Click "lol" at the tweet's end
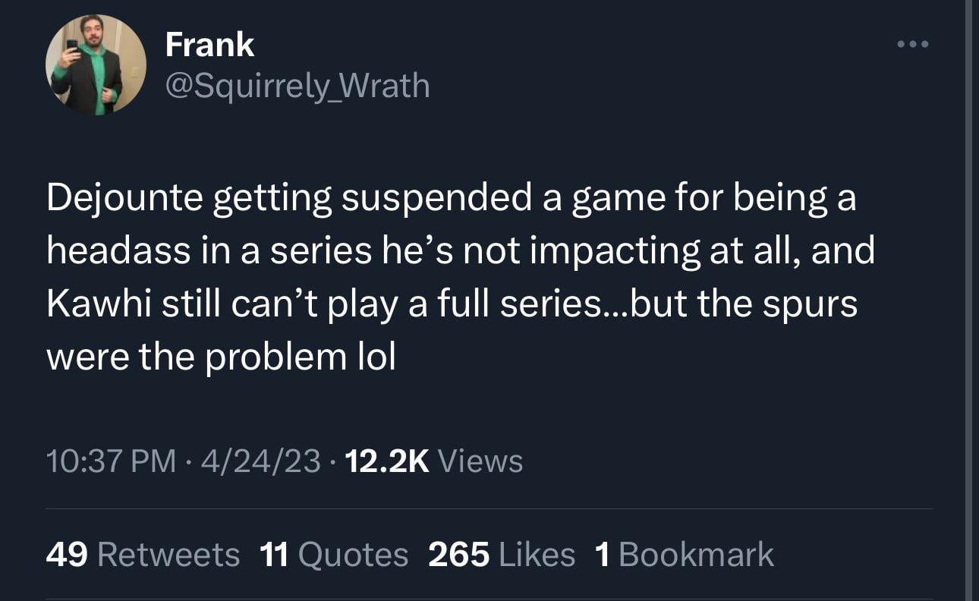The height and width of the screenshot is (601, 979). (377, 357)
